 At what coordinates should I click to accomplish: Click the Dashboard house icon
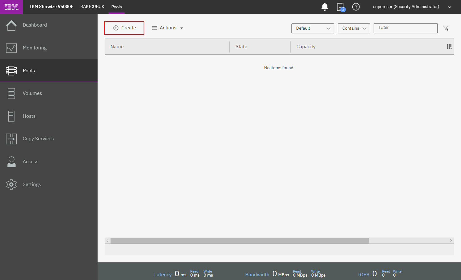tap(11, 25)
